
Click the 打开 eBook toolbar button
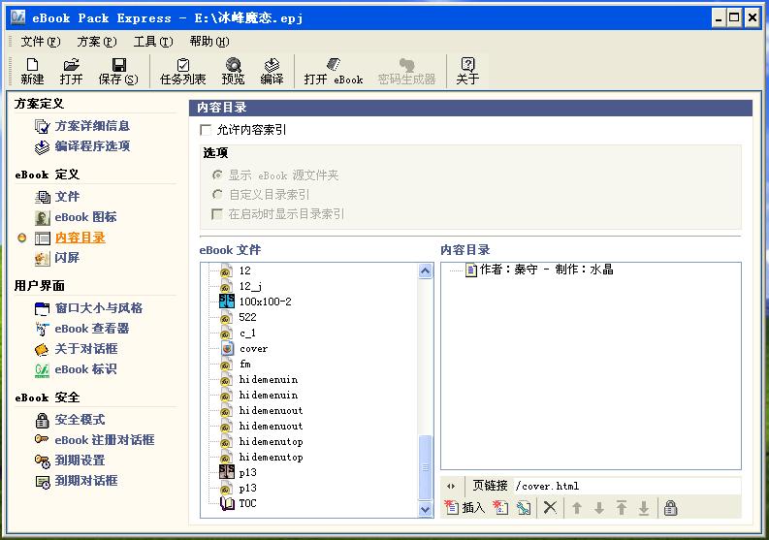point(333,72)
